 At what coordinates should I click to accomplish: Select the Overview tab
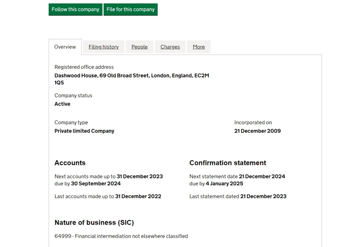pos(65,47)
